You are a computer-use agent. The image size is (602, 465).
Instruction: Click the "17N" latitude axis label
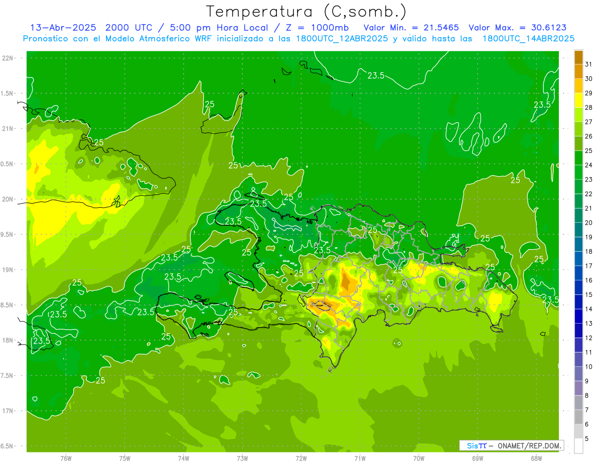pos(8,411)
